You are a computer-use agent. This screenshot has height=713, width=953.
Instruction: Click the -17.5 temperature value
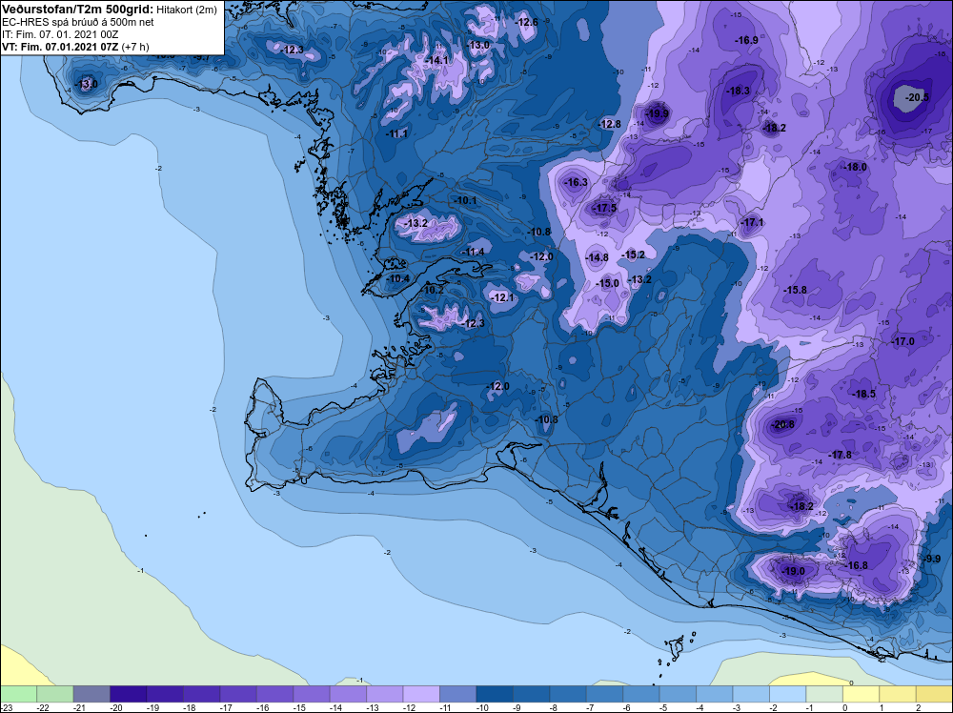(x=605, y=209)
